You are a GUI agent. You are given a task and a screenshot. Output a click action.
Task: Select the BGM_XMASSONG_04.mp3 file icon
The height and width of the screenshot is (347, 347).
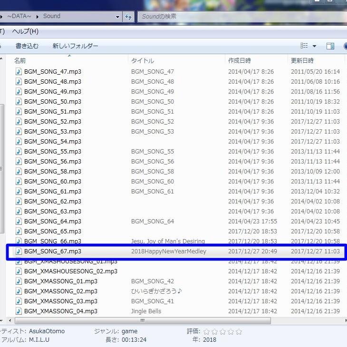(x=19, y=311)
